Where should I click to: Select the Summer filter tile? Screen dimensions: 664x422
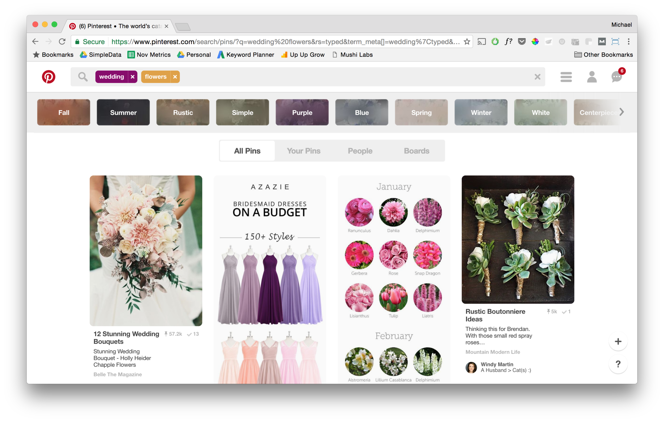(x=123, y=112)
